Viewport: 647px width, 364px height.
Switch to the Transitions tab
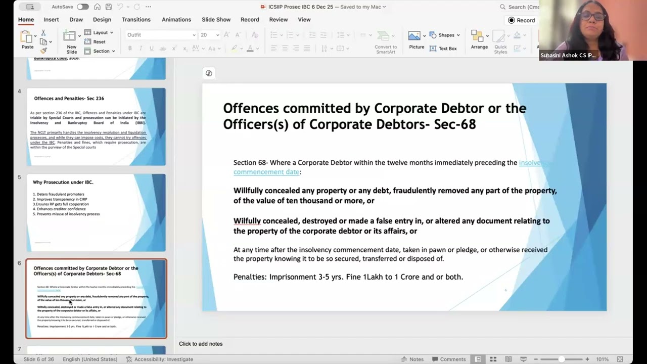click(136, 20)
